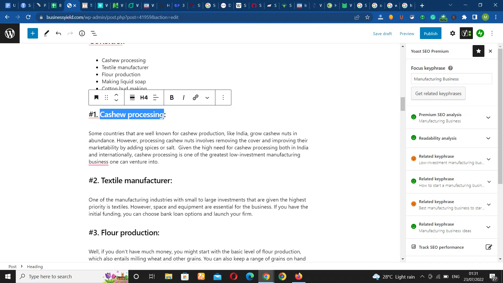Expand Premium SEO analysis section

click(488, 118)
